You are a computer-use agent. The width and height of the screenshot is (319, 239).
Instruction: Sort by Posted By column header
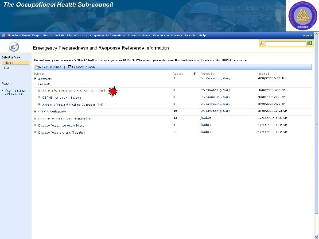click(207, 73)
